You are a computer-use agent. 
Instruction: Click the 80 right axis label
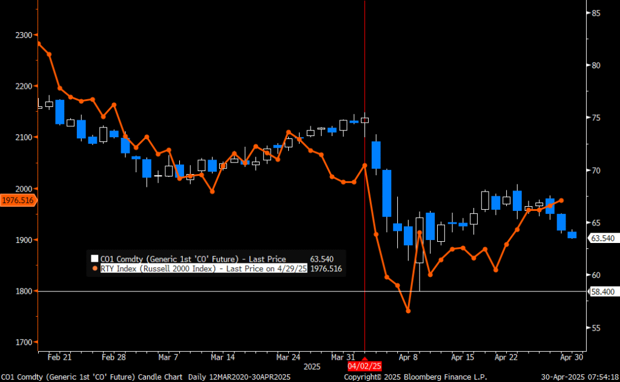click(596, 65)
